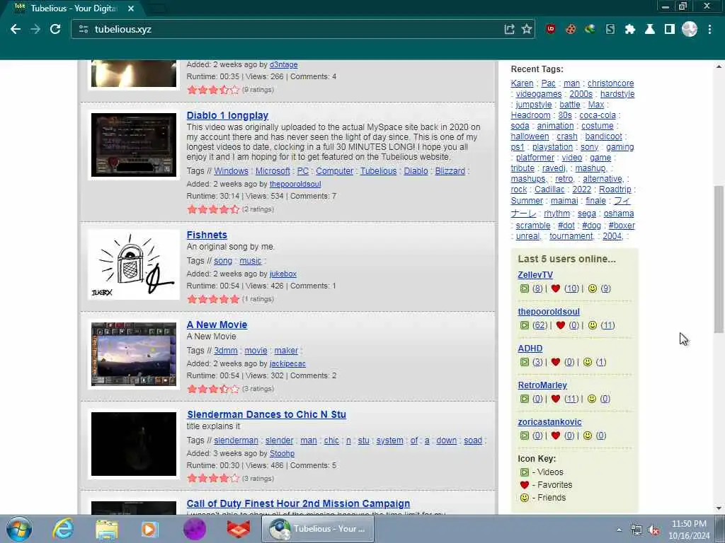Launch Internet Explorer from the taskbar

[x=63, y=529]
